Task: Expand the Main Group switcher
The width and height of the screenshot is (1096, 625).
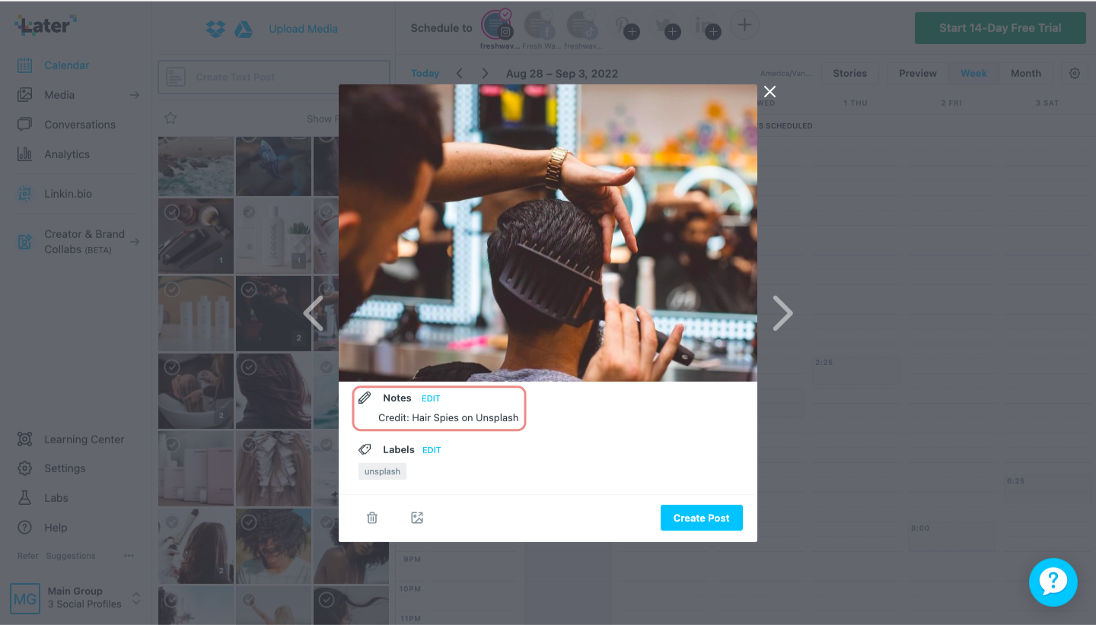Action: click(x=136, y=598)
